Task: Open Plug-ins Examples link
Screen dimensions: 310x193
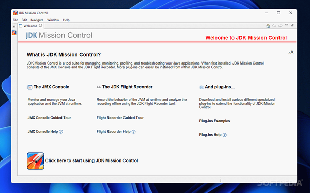Action: pos(214,121)
